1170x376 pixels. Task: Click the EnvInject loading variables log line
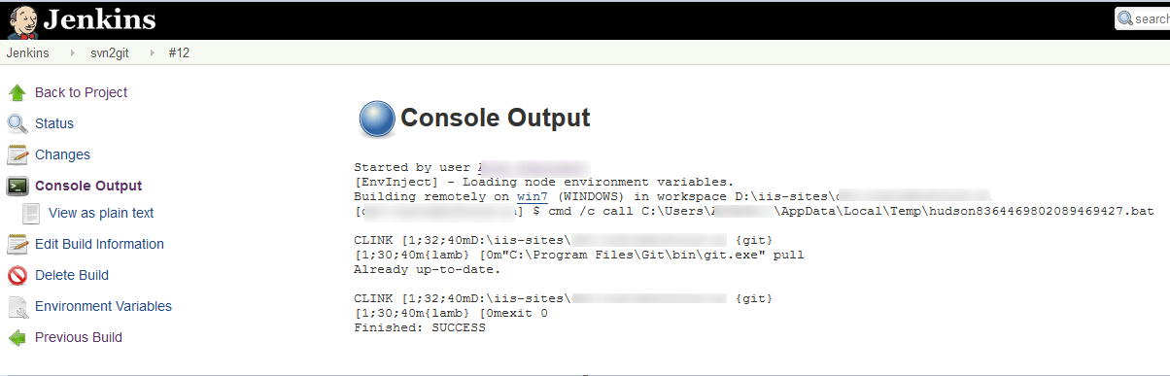(543, 182)
